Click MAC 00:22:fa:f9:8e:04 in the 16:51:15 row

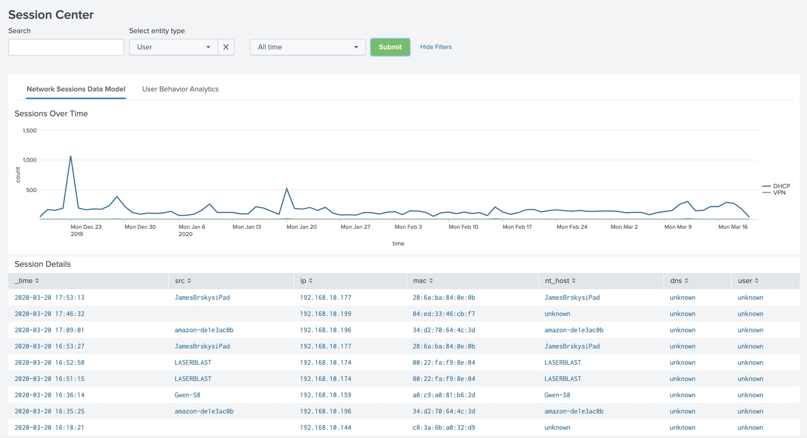(x=444, y=379)
